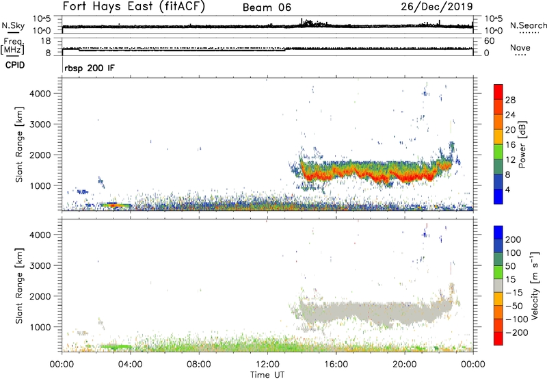Click 'Slant Range [km]' label of power panel
This screenshot has width=547, height=379.
pyautogui.click(x=19, y=144)
